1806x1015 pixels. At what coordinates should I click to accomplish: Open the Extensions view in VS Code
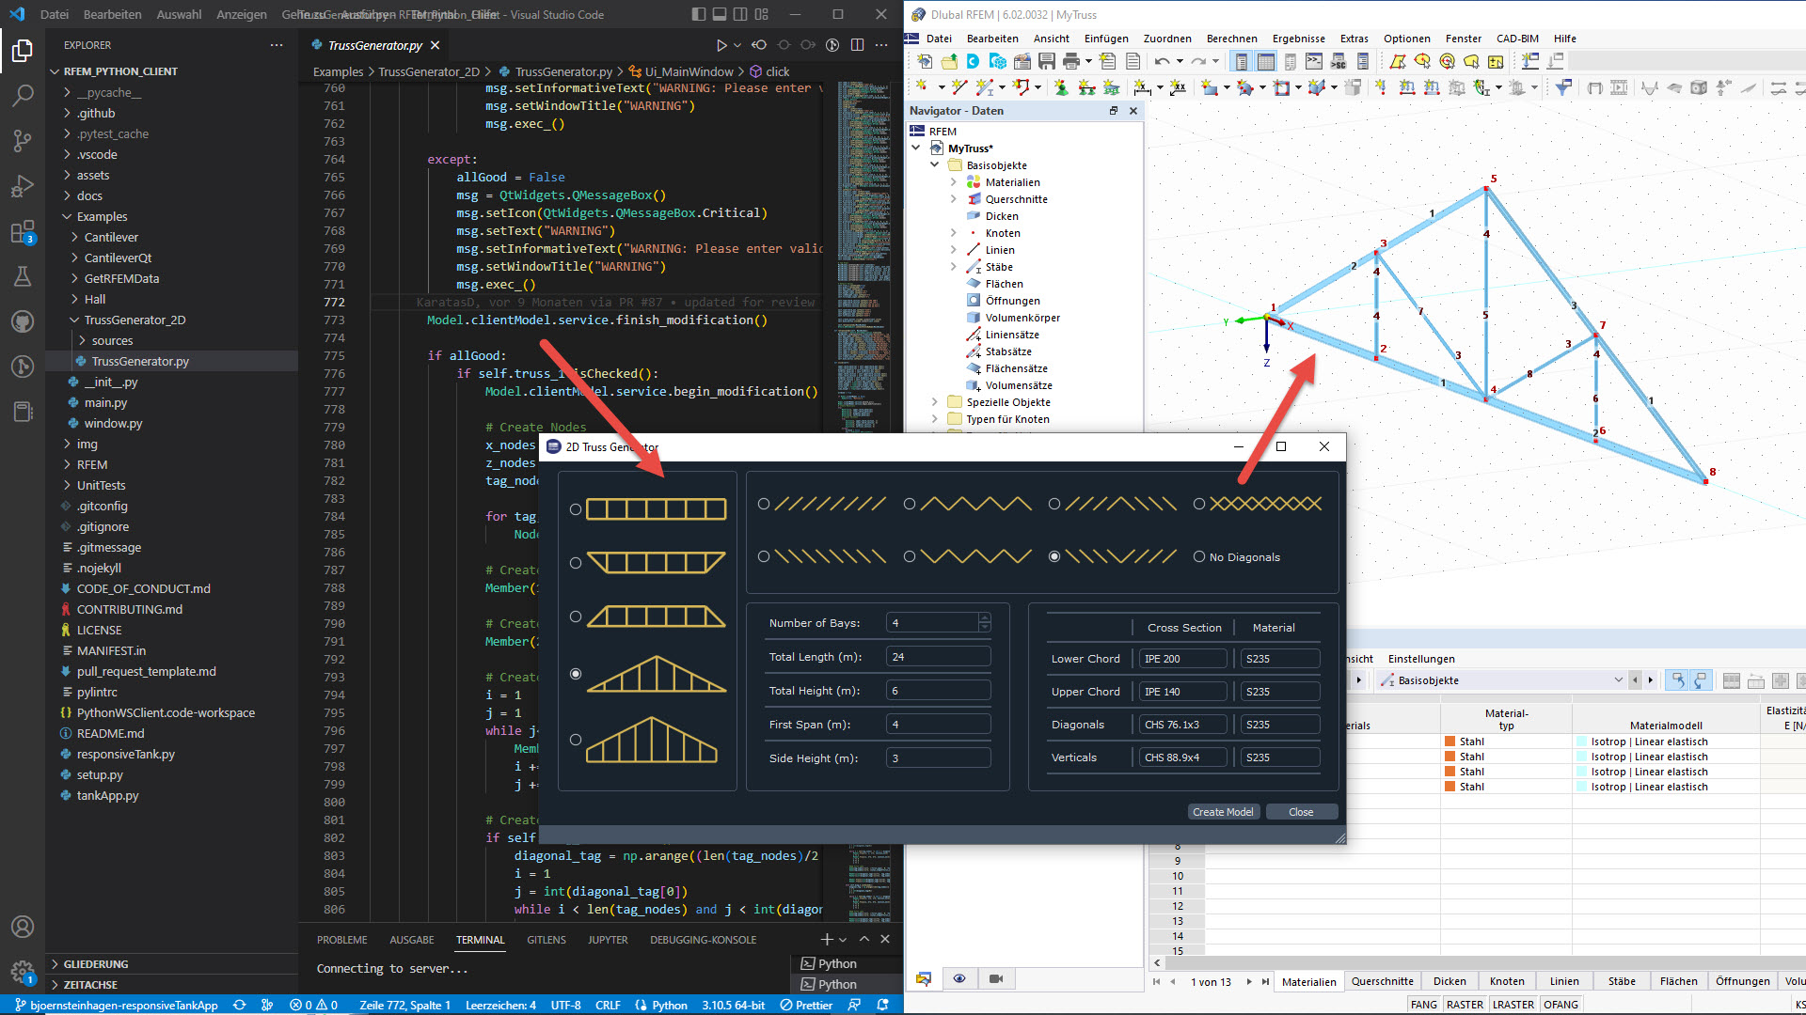click(23, 231)
